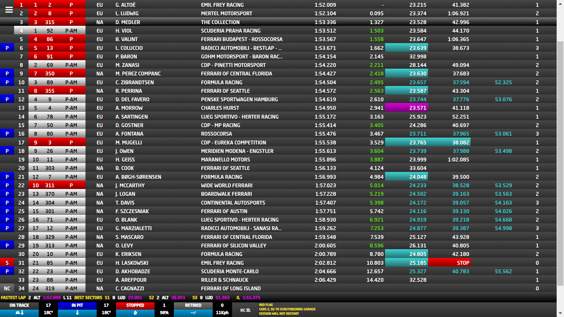Image resolution: width=564 pixels, height=317 pixels.
Task: Click the red STOP cell for H. Laskowski
Action: point(449,263)
